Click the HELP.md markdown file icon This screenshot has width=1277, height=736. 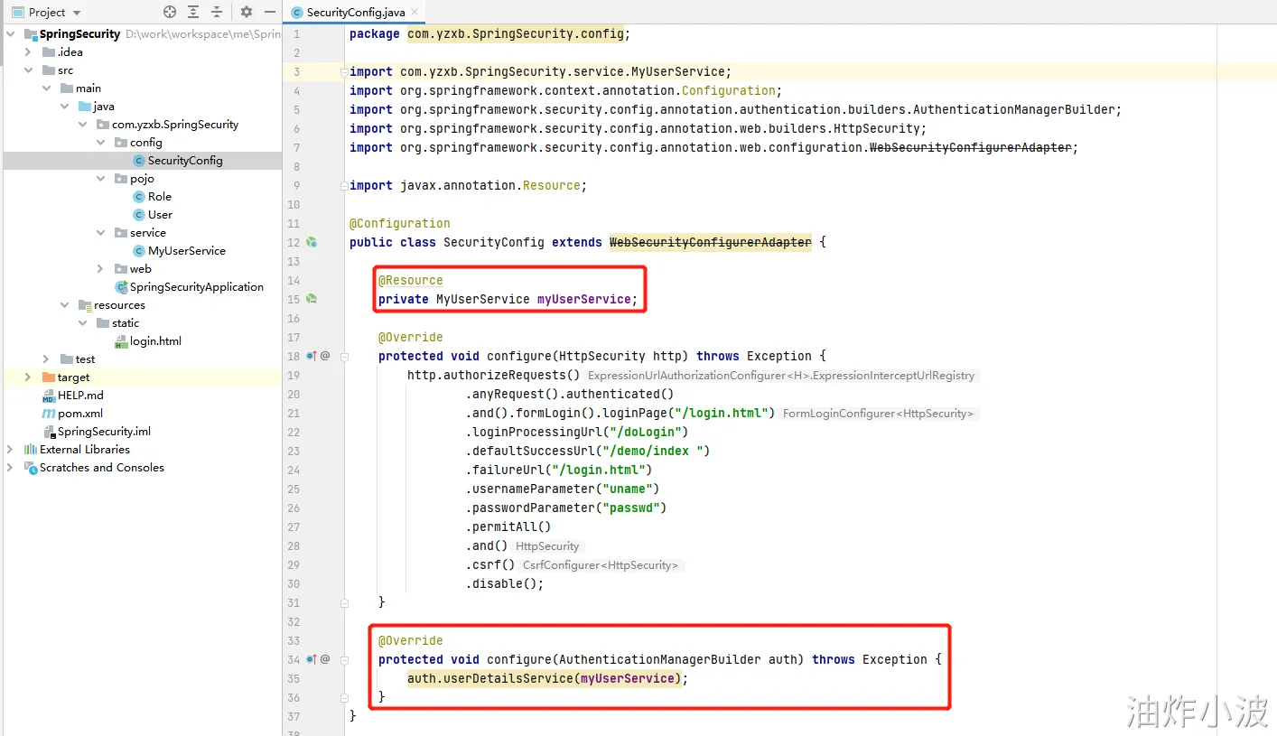49,396
